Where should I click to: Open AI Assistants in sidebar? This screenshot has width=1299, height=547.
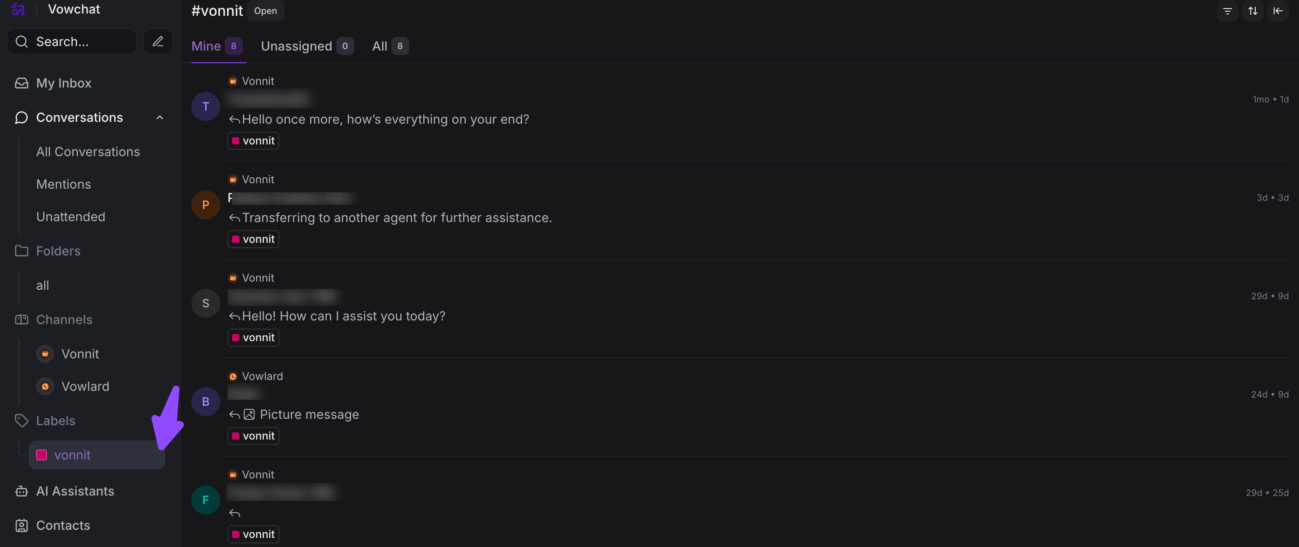(74, 491)
